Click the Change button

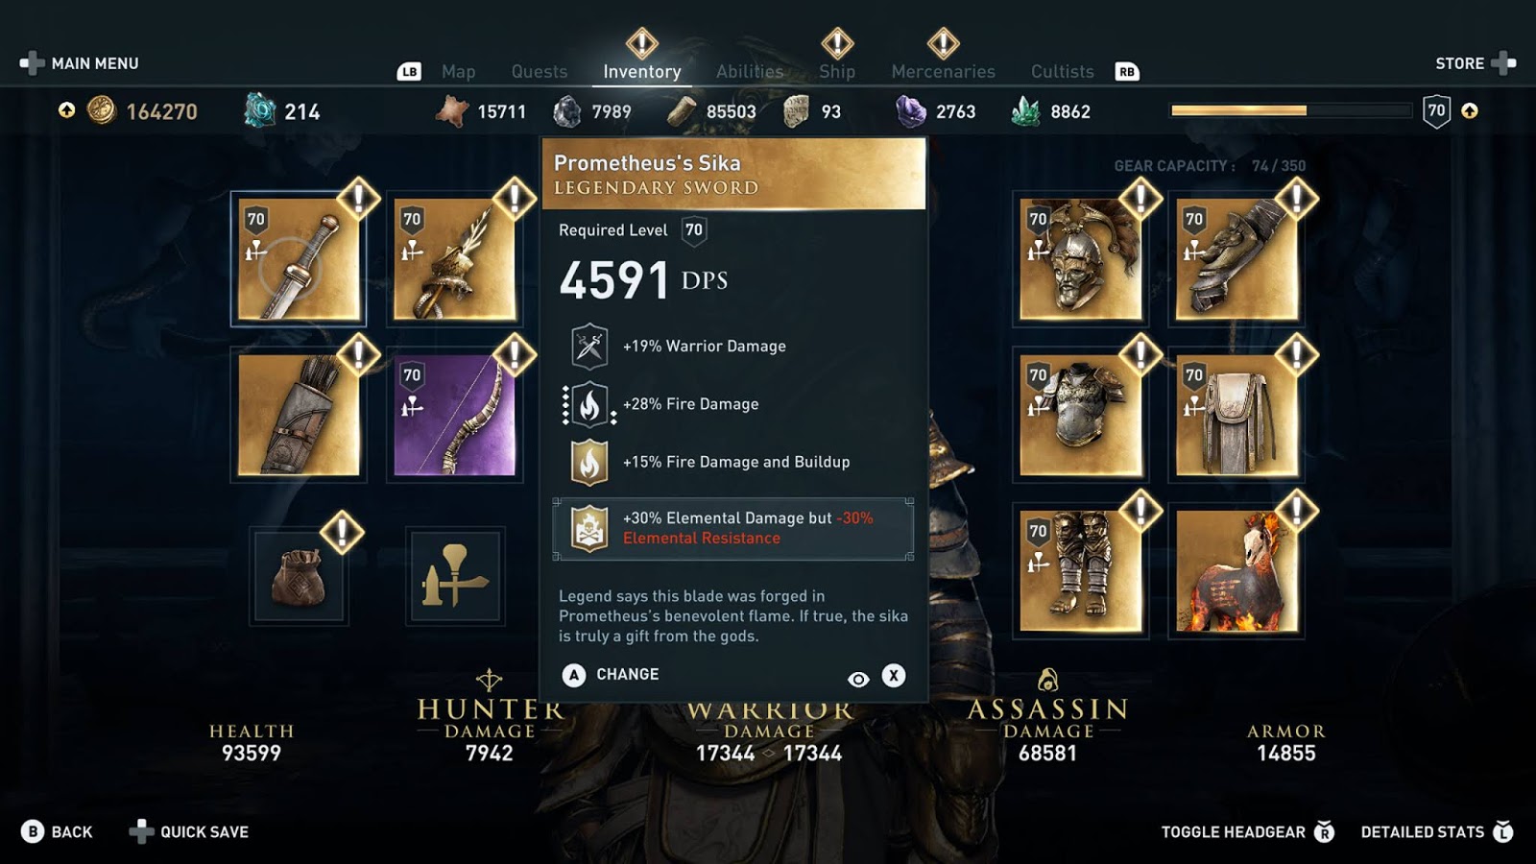coord(611,675)
